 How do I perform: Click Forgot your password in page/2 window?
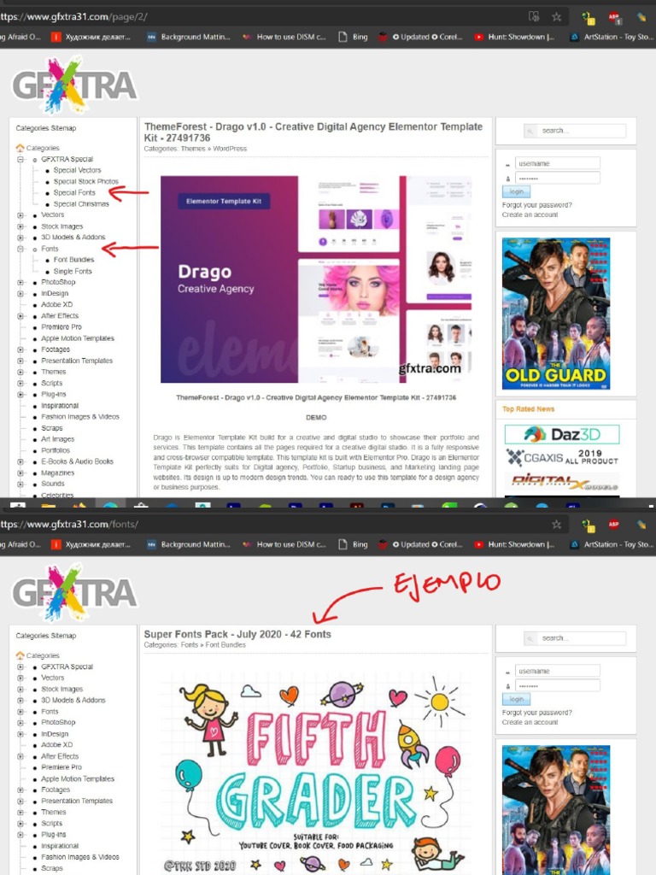(536, 205)
